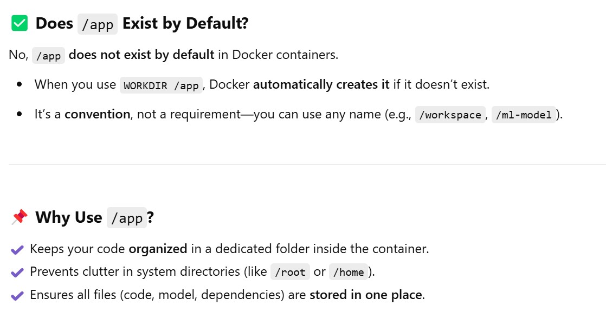Click the purple checkmark beside 'Keeps your code'
The height and width of the screenshot is (332, 606).
coord(17,249)
